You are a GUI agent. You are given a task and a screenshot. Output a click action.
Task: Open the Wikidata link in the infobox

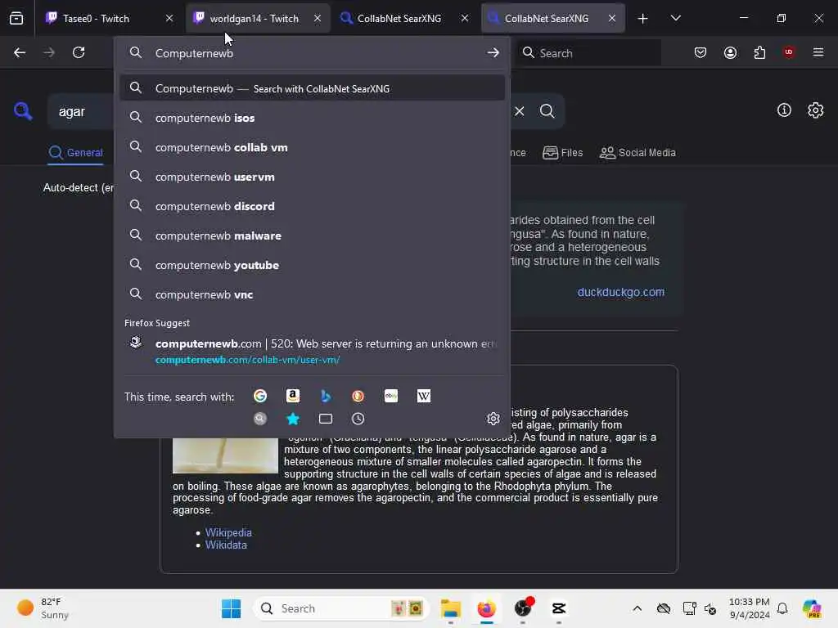(226, 545)
